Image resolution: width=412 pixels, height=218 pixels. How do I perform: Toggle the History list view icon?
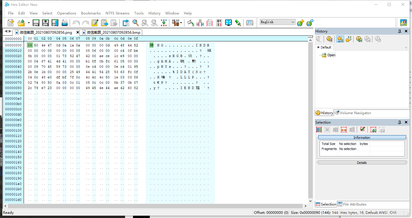(340, 39)
